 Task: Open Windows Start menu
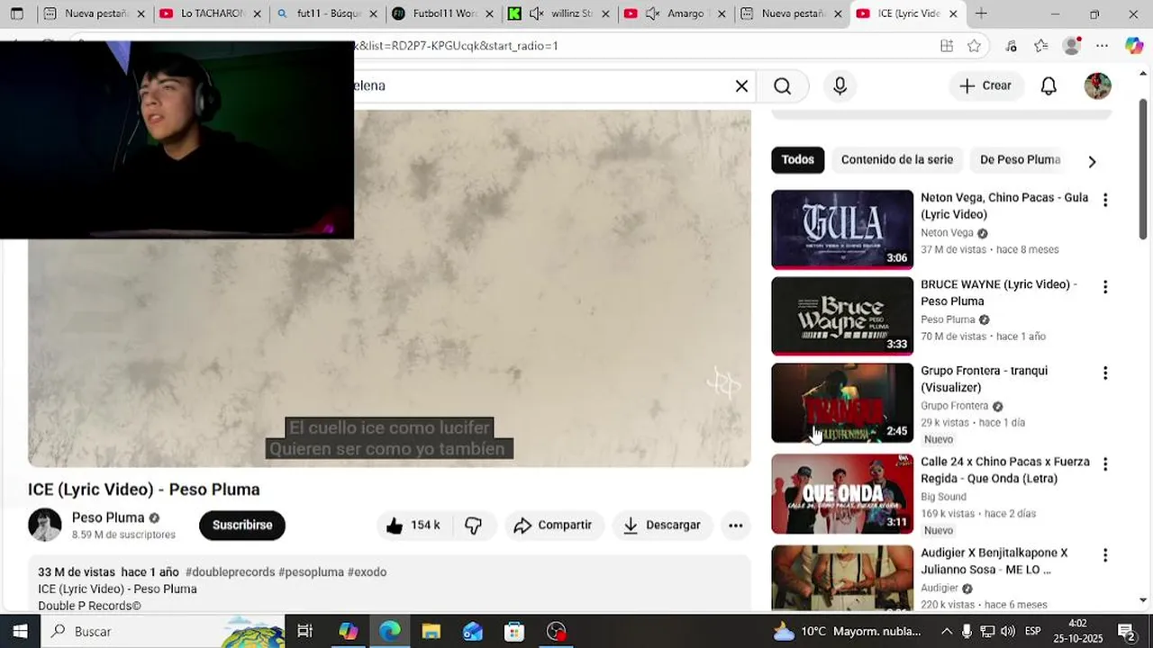[x=20, y=632]
